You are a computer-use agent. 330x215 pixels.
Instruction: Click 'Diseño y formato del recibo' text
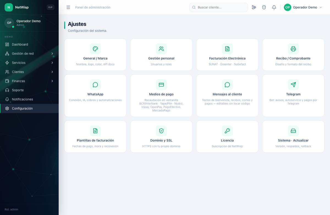tap(293, 64)
